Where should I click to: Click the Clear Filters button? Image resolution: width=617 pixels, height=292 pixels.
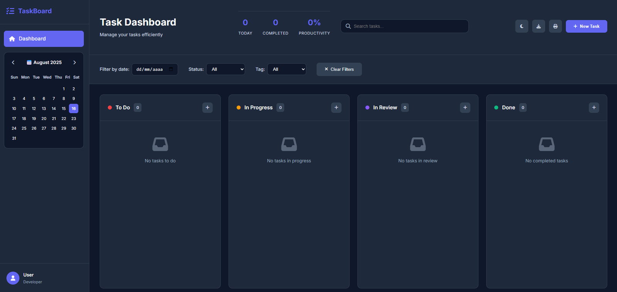339,69
